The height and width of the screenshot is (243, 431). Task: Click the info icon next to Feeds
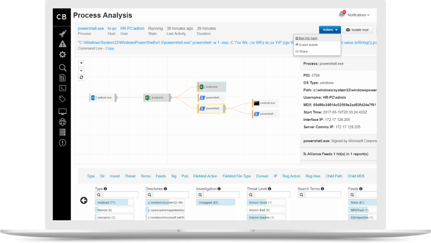point(361,188)
